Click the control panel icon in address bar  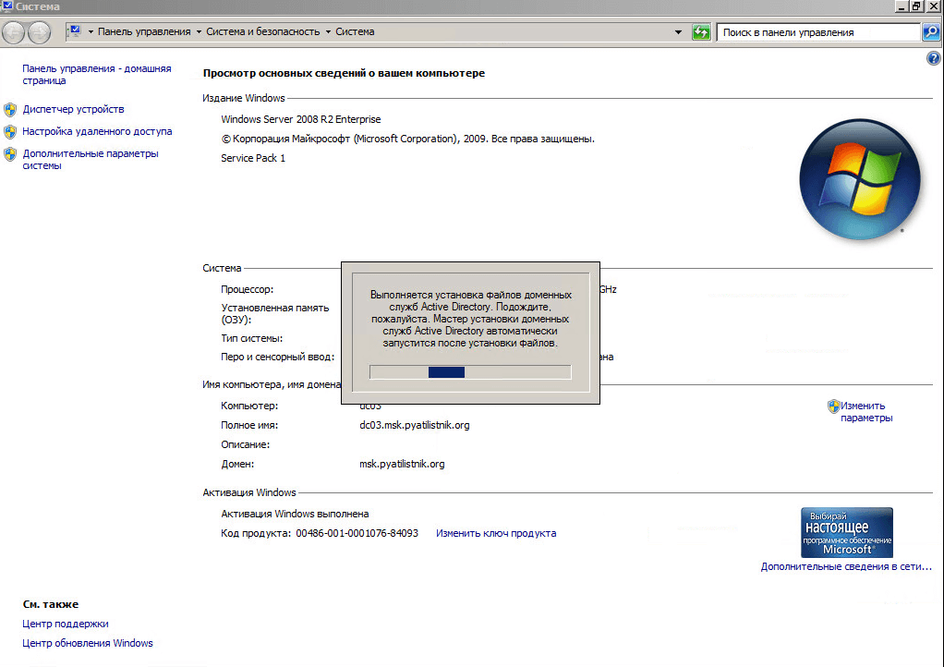(x=74, y=32)
